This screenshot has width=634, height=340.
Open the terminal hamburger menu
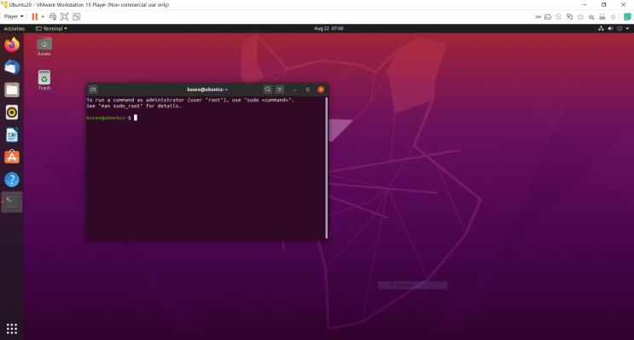point(279,89)
